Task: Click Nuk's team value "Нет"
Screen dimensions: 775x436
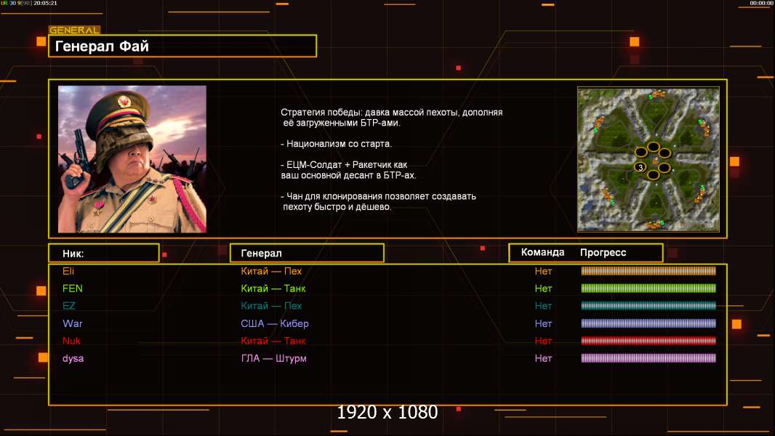Action: pos(543,341)
